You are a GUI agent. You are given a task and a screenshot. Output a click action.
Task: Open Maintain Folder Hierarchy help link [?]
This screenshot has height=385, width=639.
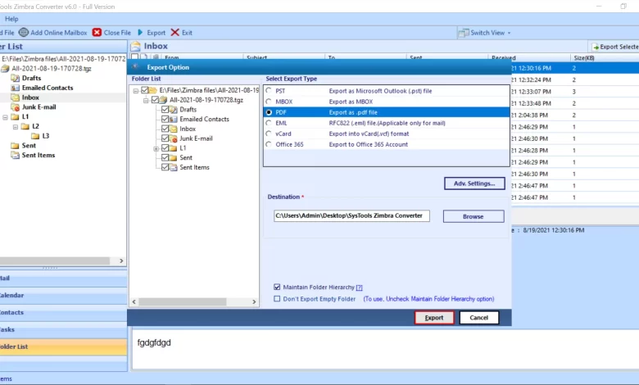tap(359, 288)
